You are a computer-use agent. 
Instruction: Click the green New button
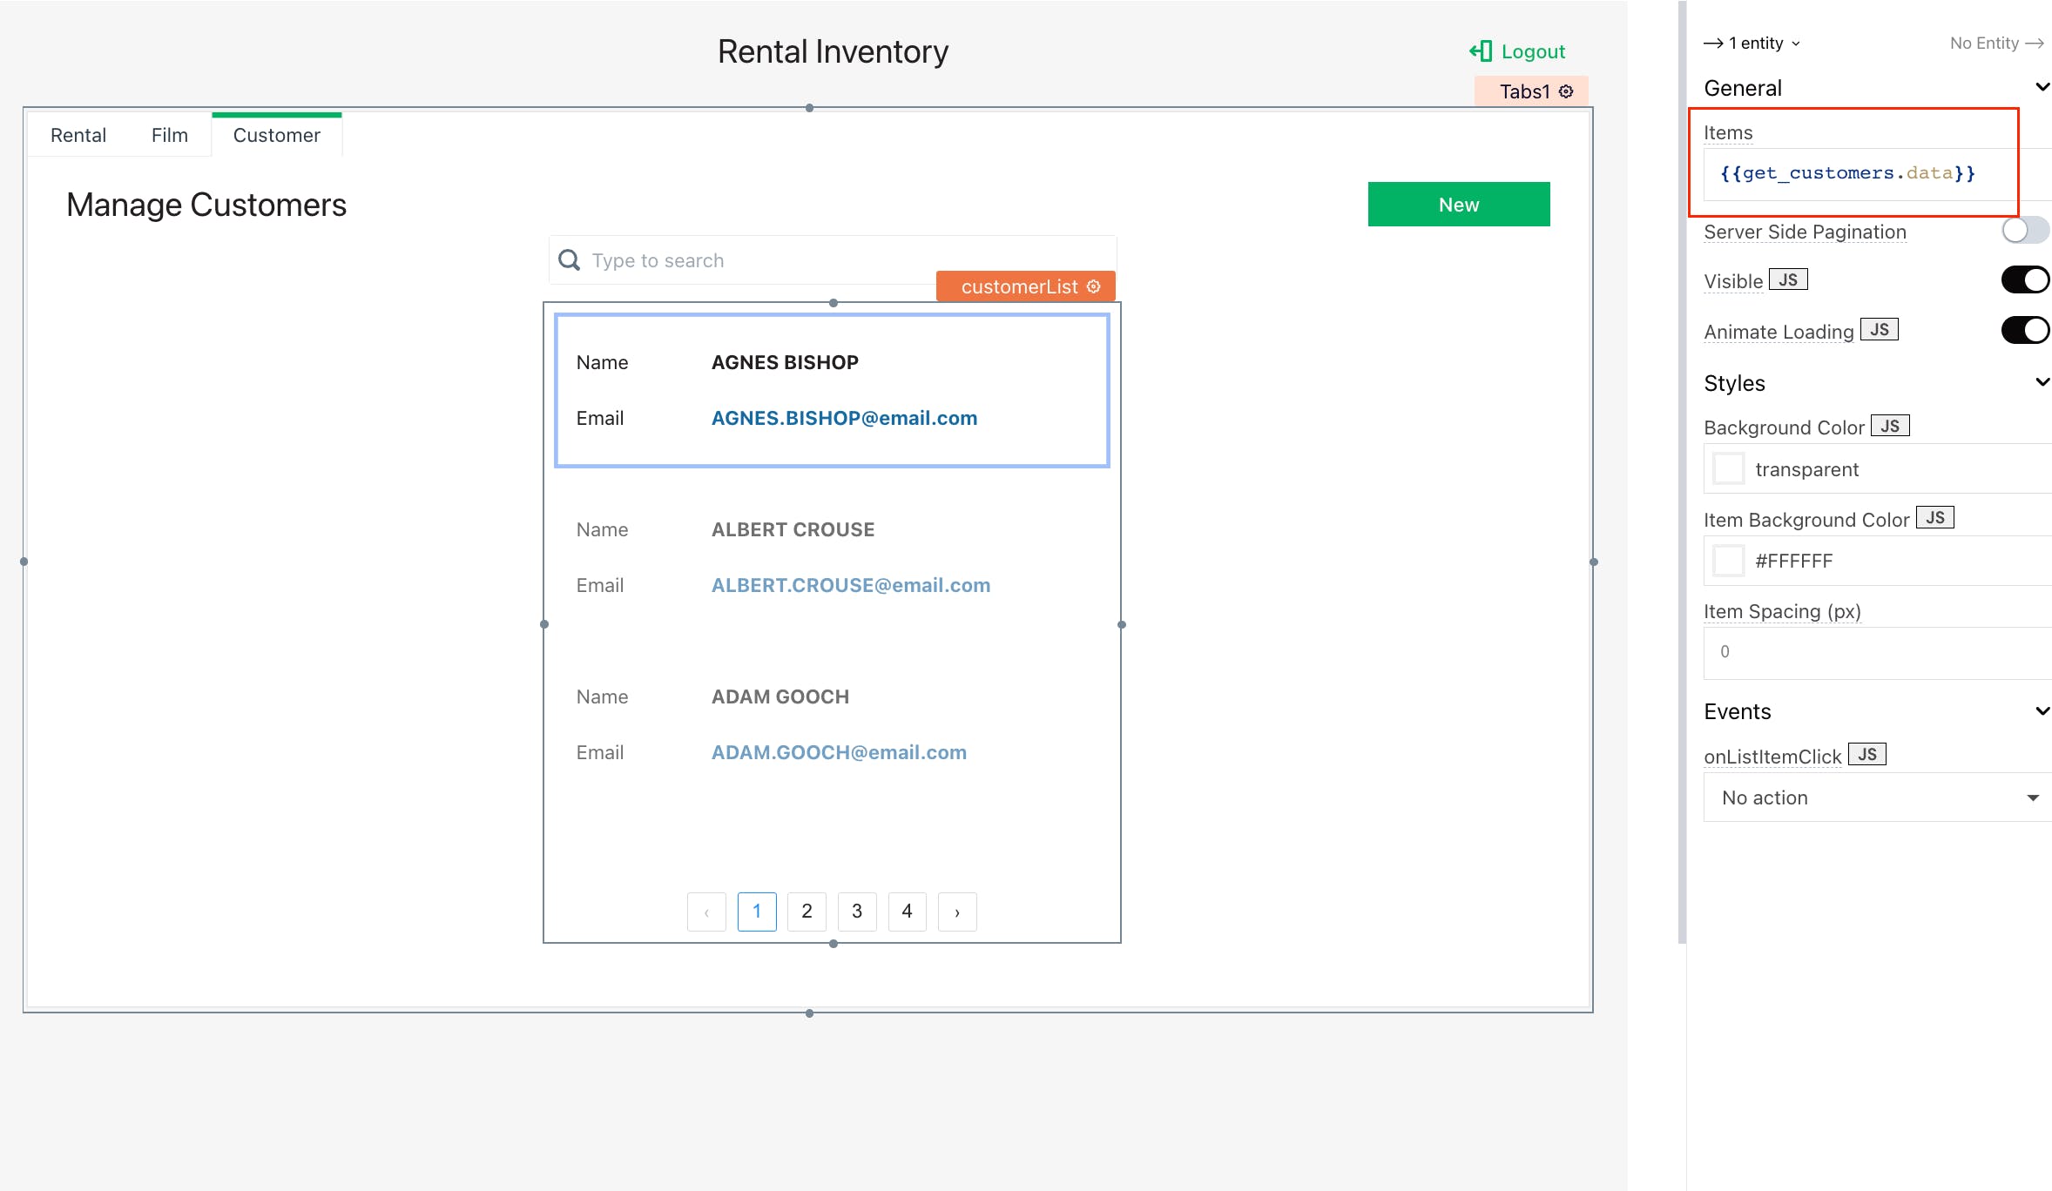point(1459,205)
